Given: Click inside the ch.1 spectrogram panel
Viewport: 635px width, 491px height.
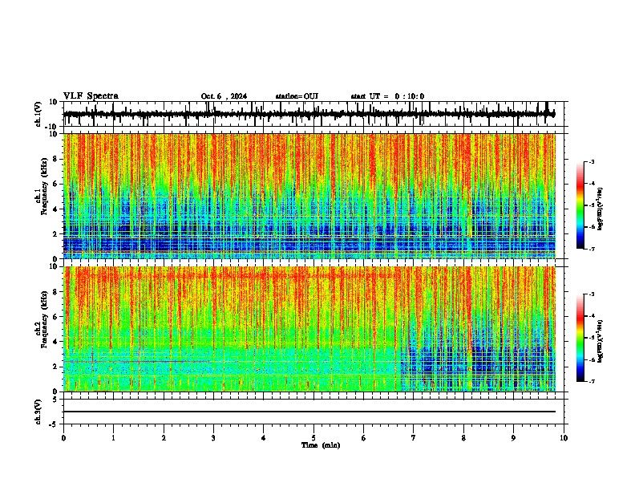Looking at the screenshot, I should [x=309, y=196].
